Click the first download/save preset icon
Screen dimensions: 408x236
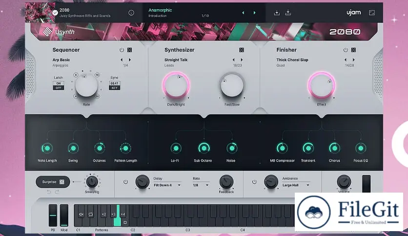(x=277, y=13)
